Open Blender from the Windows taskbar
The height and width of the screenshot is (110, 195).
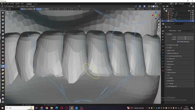click(72, 108)
